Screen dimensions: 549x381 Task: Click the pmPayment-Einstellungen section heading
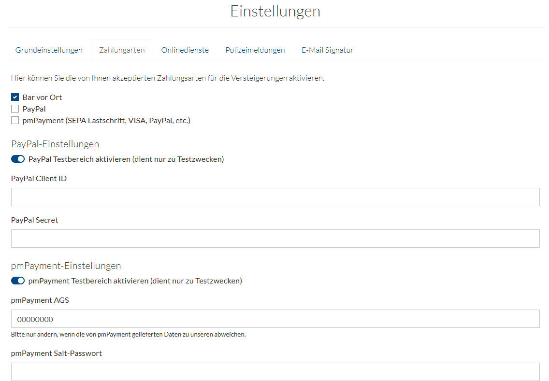click(x=66, y=266)
